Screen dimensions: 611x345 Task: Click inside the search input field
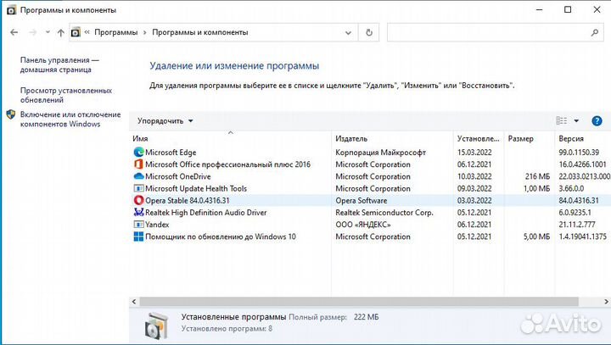coord(489,33)
